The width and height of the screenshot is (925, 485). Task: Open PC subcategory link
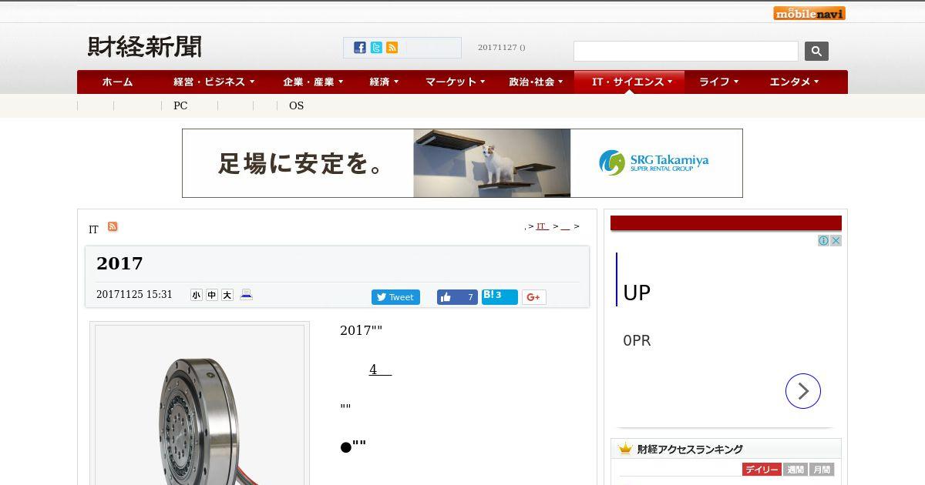click(x=180, y=105)
